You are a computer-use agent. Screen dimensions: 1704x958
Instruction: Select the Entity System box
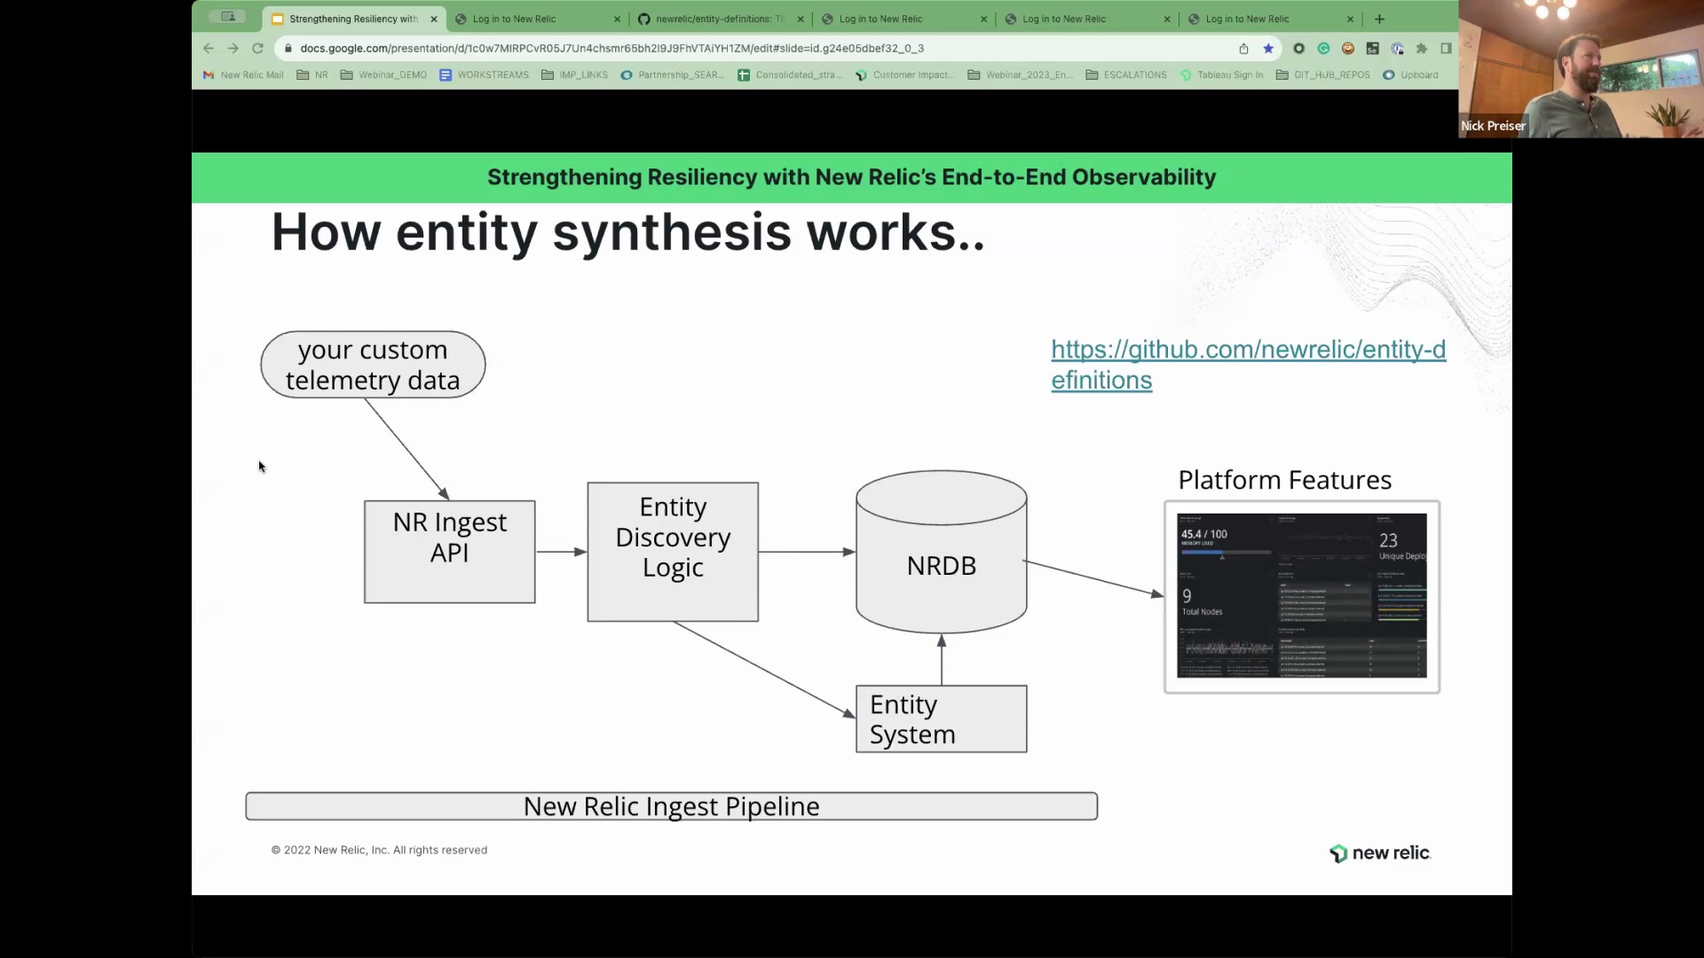942,718
